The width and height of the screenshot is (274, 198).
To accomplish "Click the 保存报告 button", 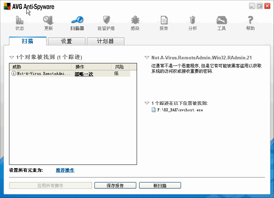I will 115,185.
